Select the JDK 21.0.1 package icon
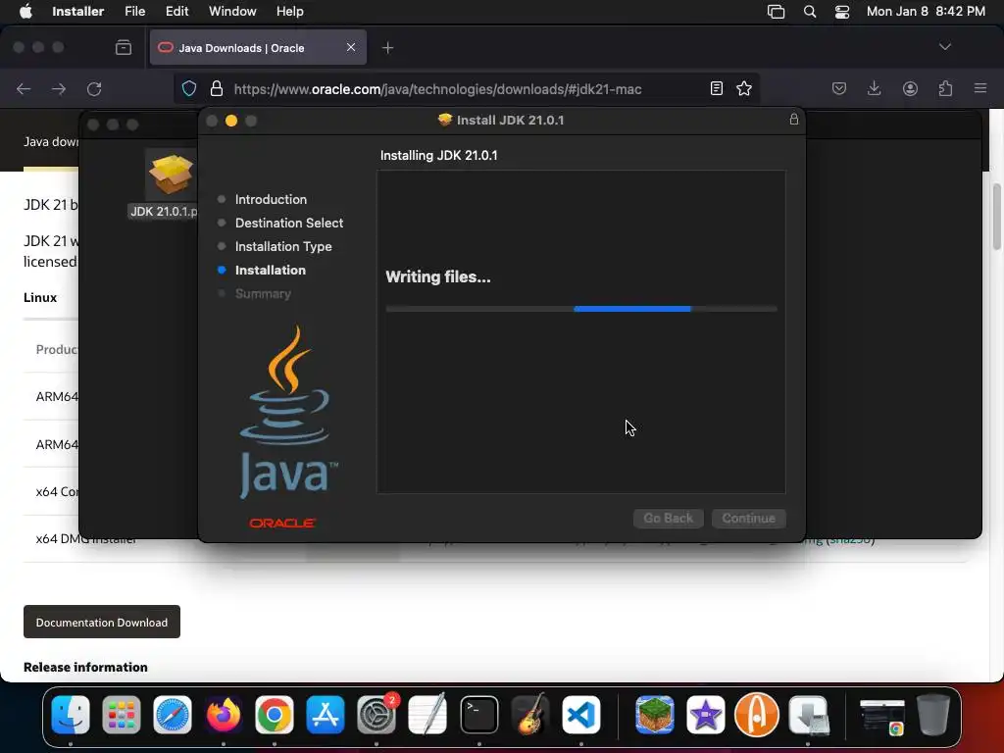 pyautogui.click(x=171, y=175)
